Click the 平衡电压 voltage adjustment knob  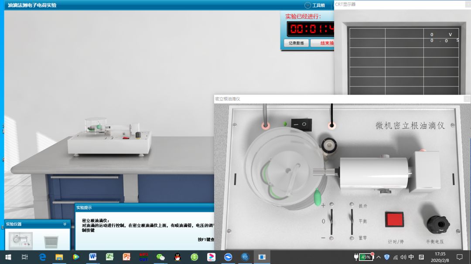[438, 224]
